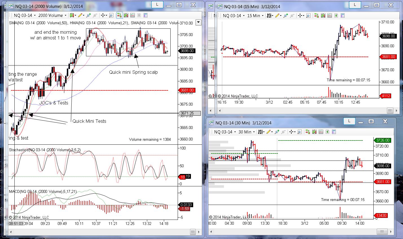Click the 3726.00 green price marker in 30 Min chart
The height and width of the screenshot is (239, 403).
[x=382, y=140]
